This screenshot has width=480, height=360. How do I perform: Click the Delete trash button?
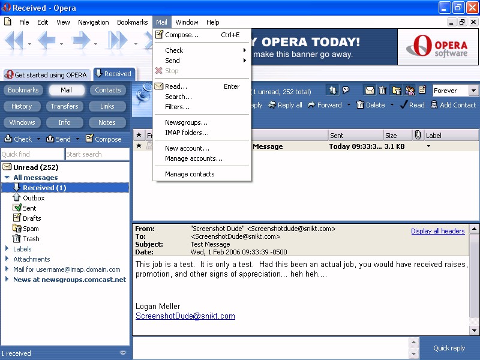point(371,105)
